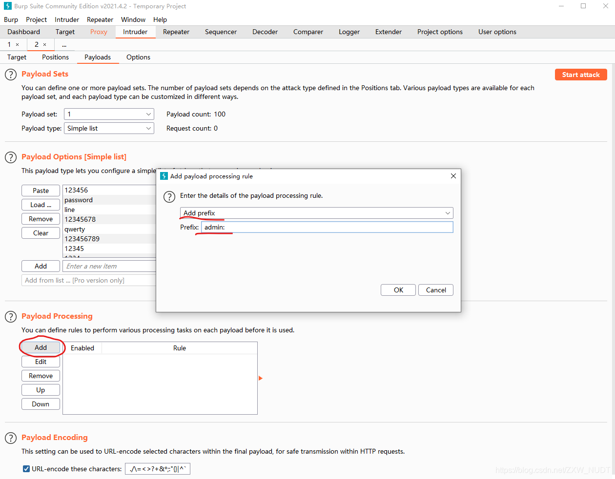
Task: Click the Prefix input field showing admin:
Action: [x=326, y=227]
